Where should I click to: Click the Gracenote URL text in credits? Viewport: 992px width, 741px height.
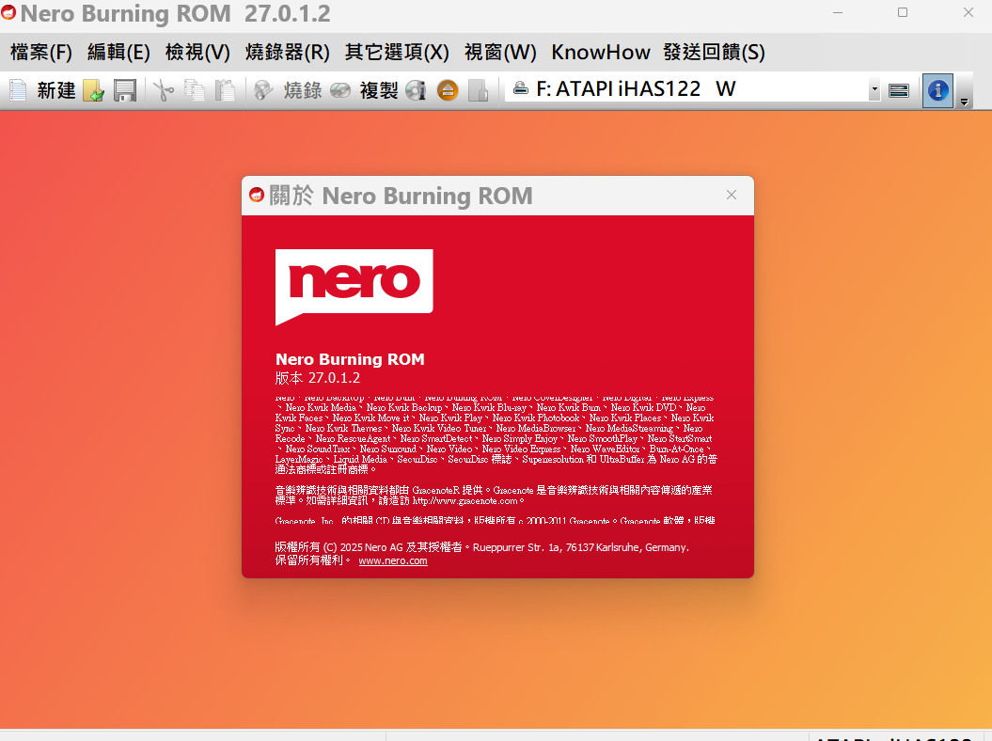pos(465,500)
